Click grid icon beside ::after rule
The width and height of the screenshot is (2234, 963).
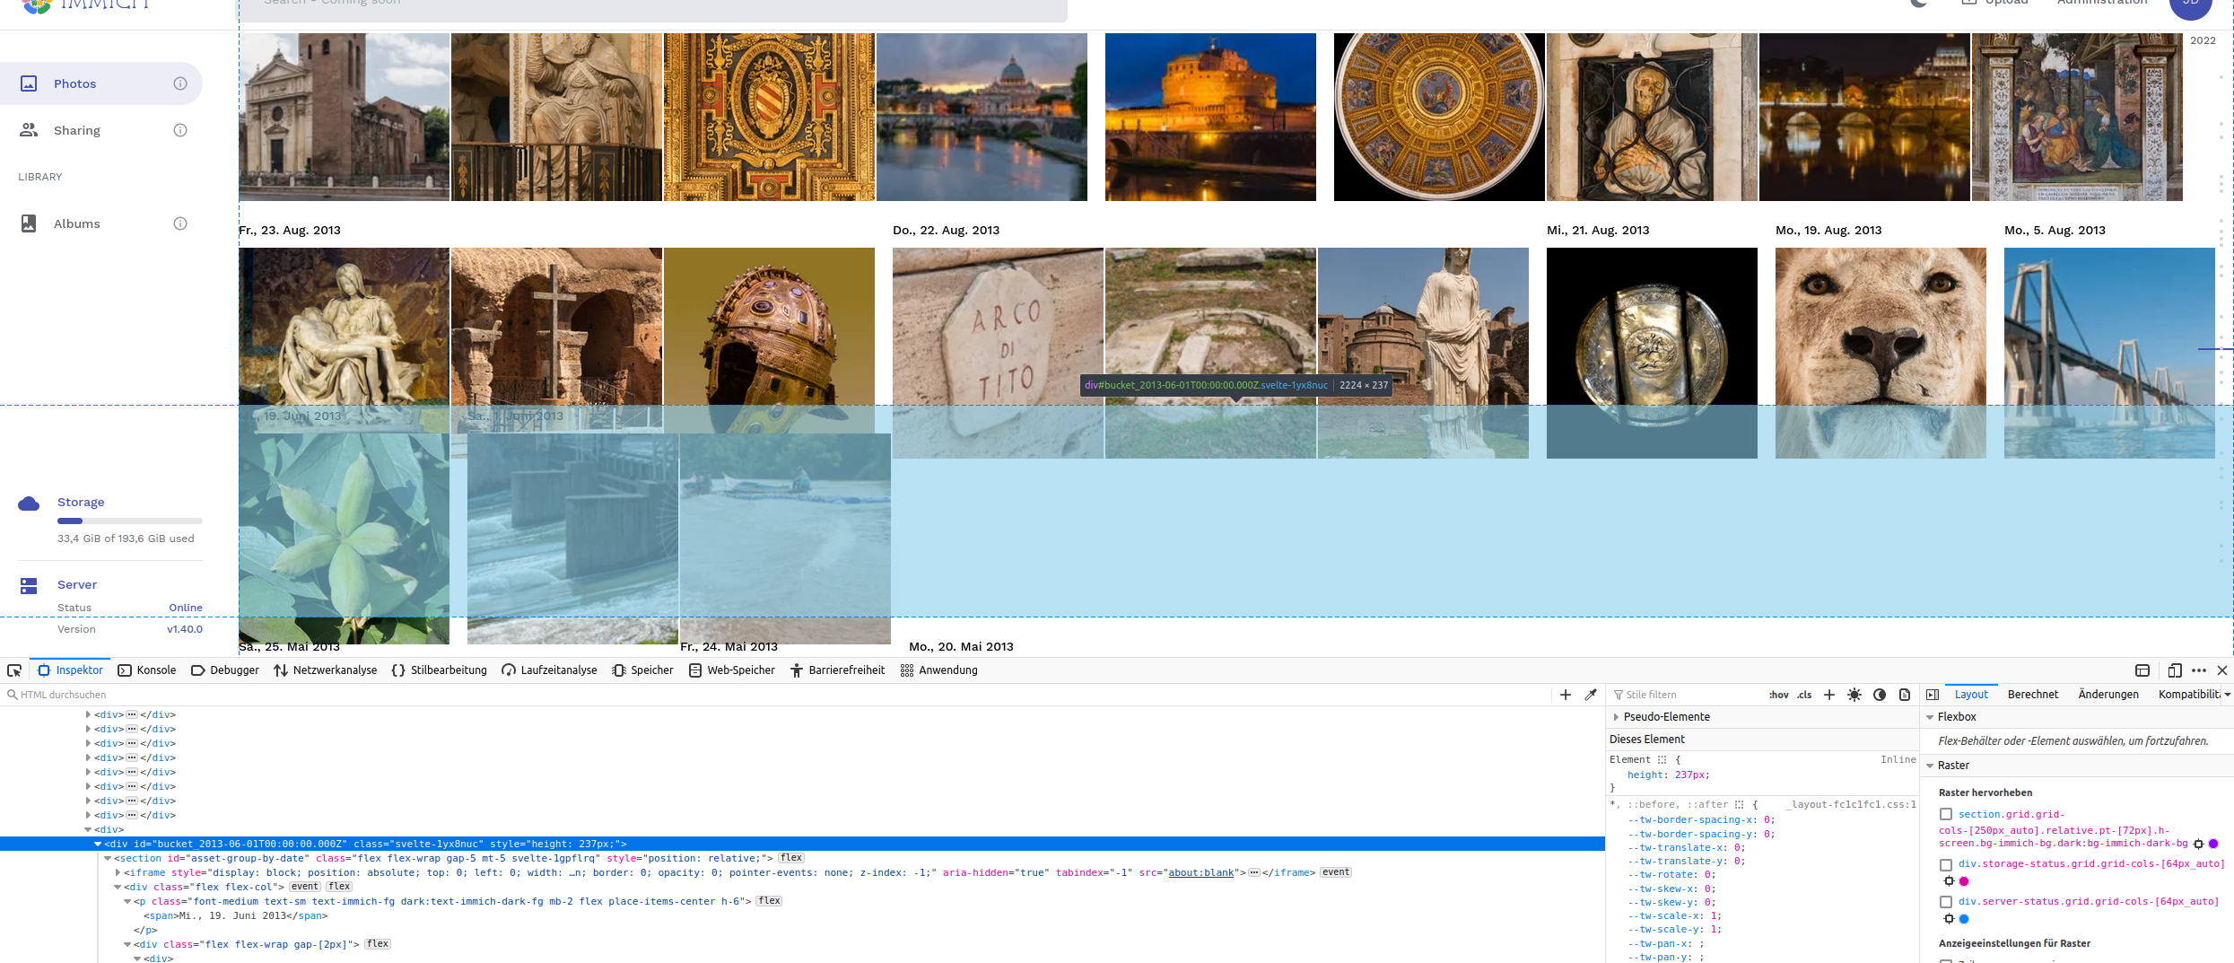pyautogui.click(x=1740, y=804)
